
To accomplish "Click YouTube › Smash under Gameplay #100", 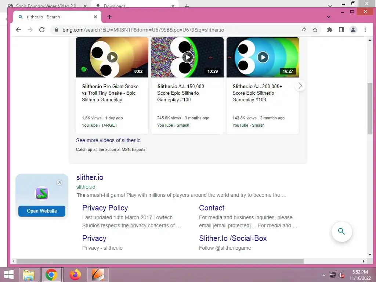I will pyautogui.click(x=173, y=125).
